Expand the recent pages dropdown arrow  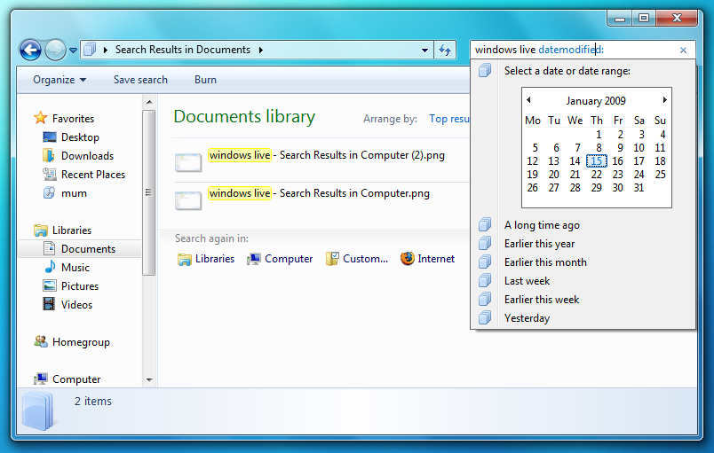[73, 51]
